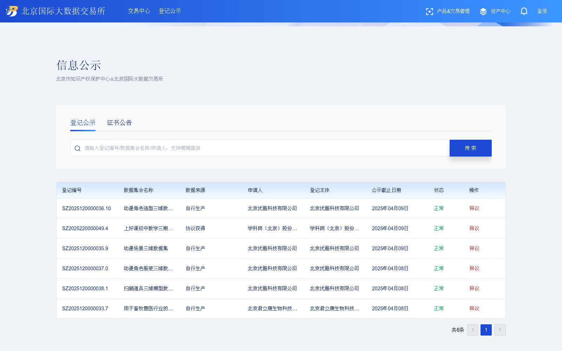This screenshot has width=562, height=351.
Task: Focus the registration number search field
Action: tap(260, 148)
